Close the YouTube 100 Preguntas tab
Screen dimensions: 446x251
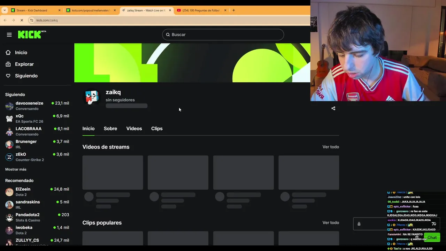[225, 10]
